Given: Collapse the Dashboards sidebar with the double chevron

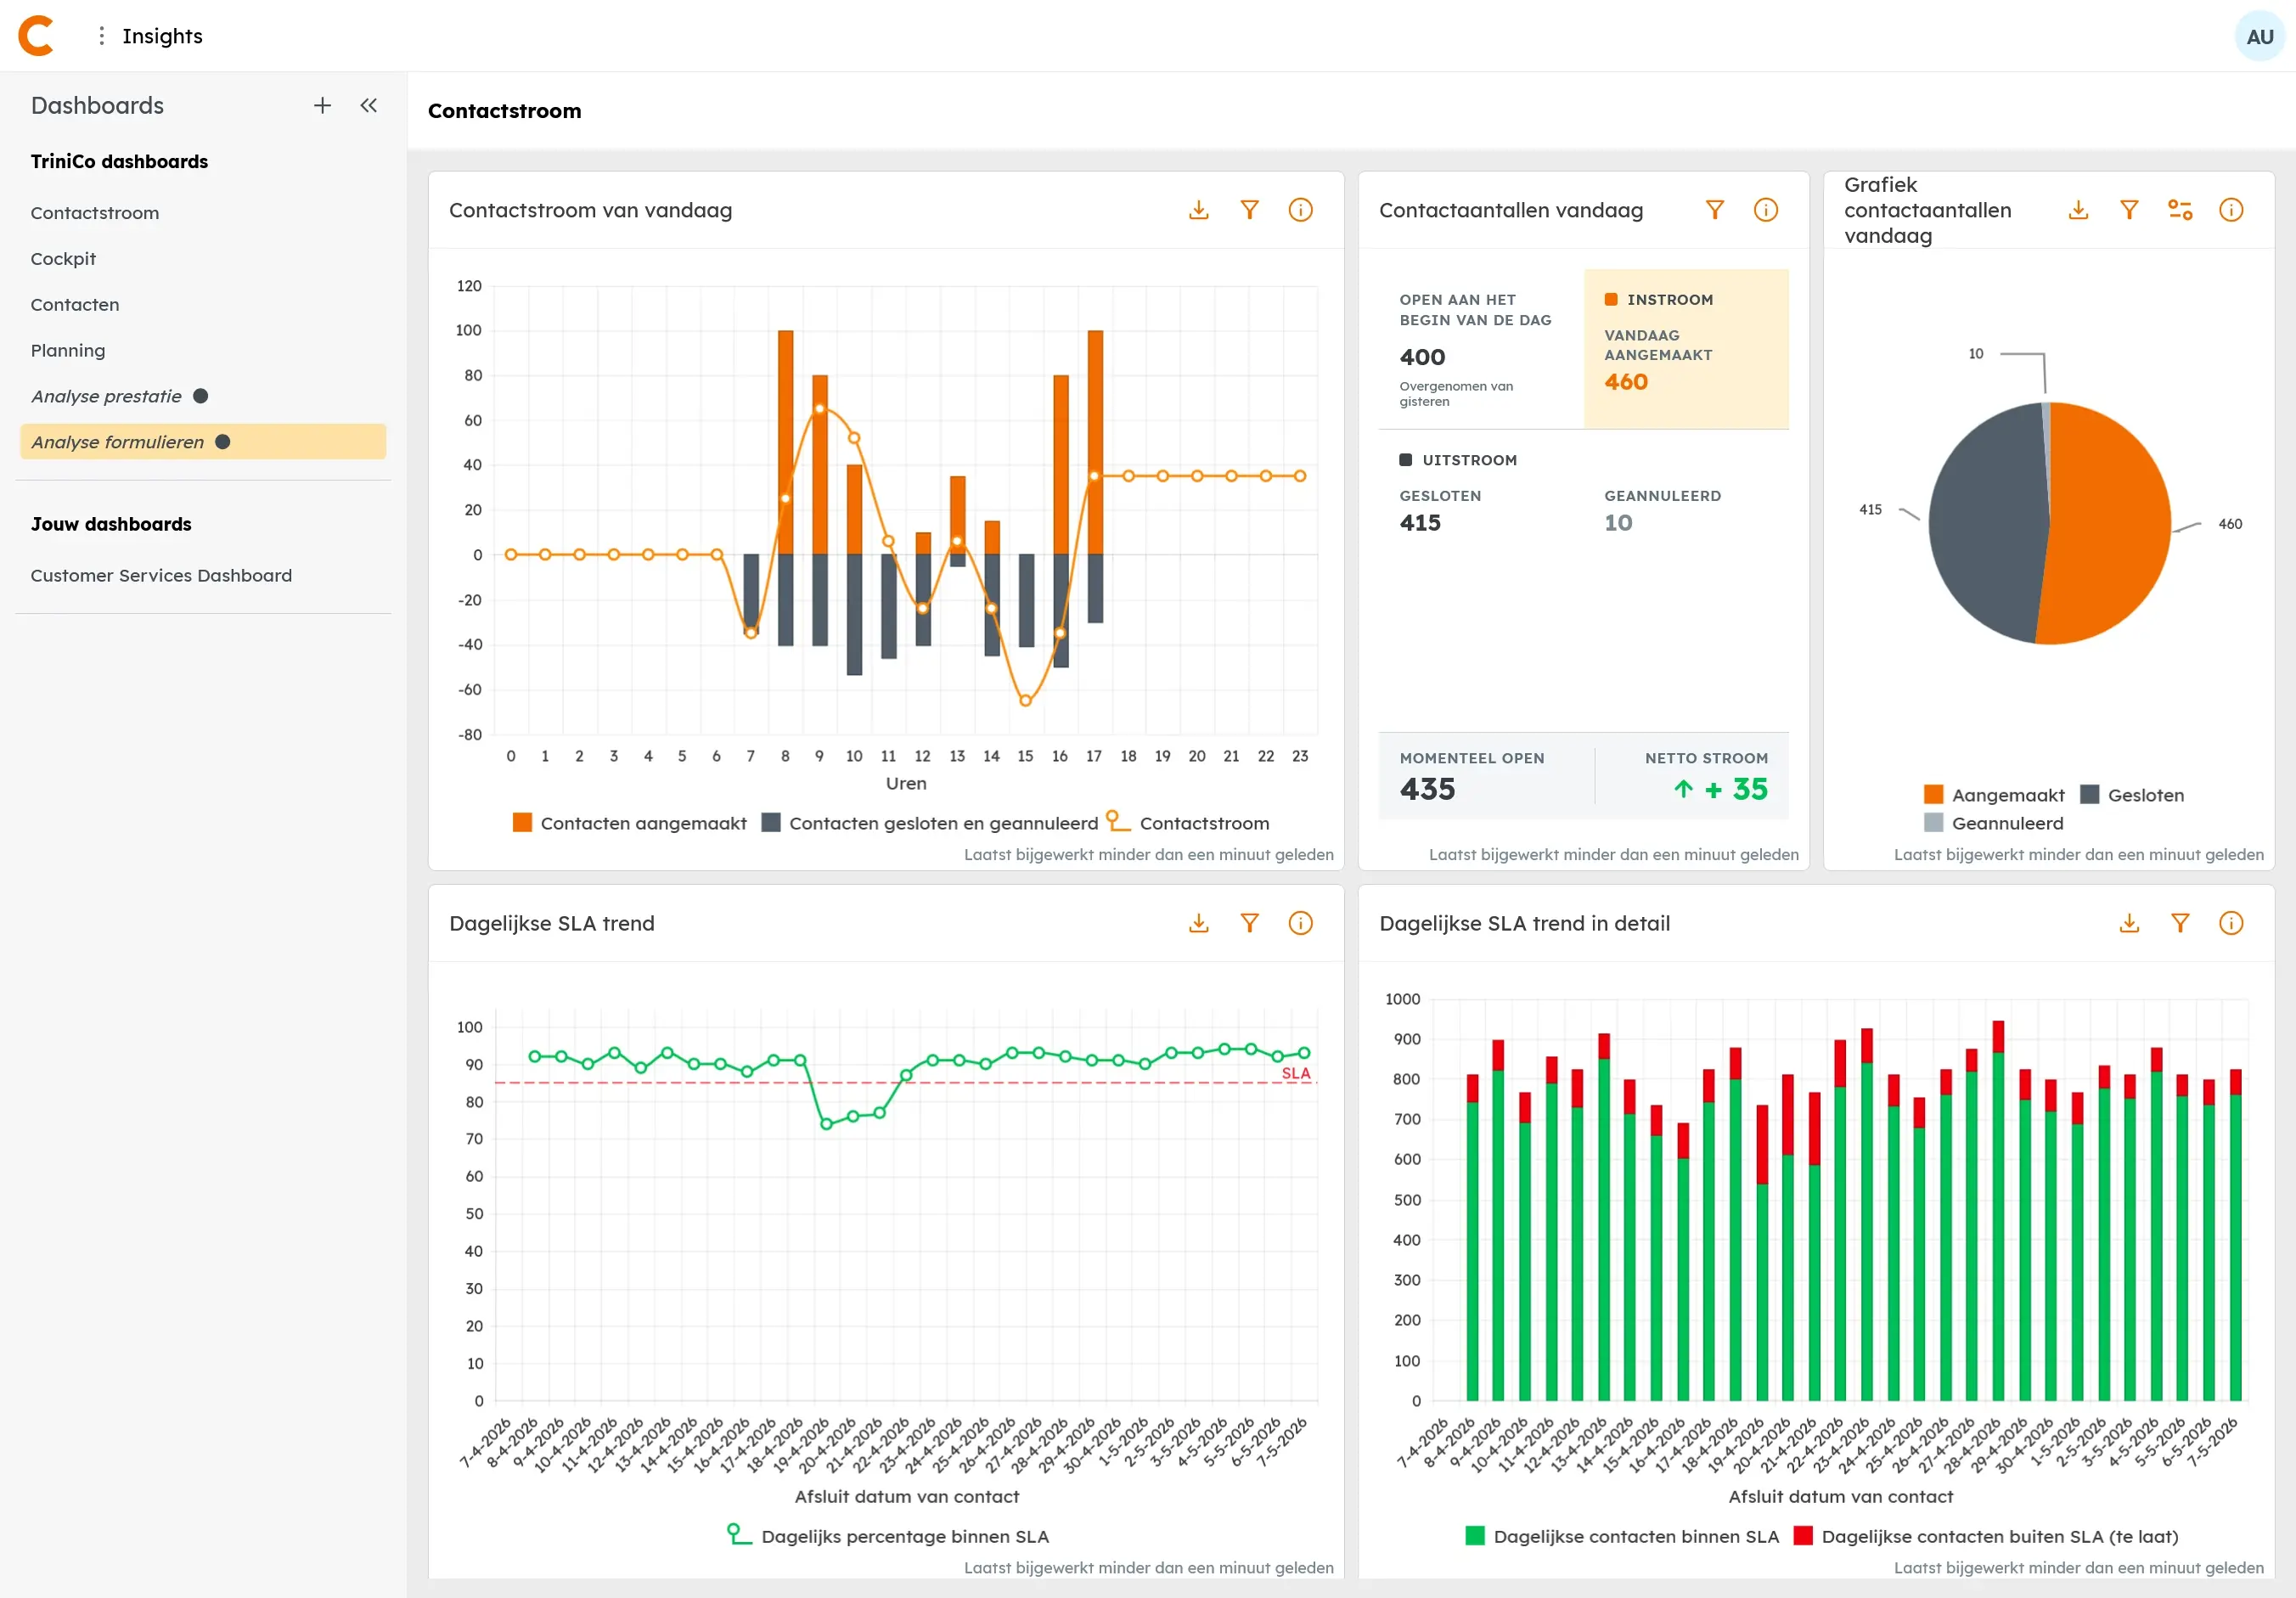Looking at the screenshot, I should click(369, 105).
